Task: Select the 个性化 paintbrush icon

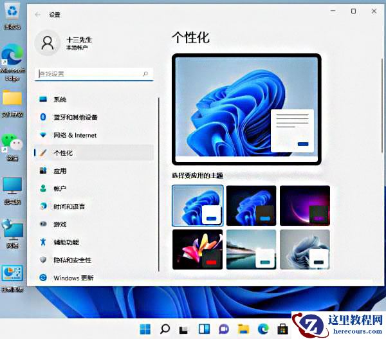Action: [x=43, y=153]
